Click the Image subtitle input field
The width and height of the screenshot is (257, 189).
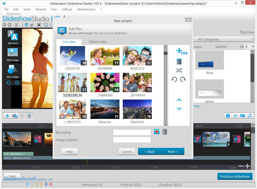pyautogui.click(x=132, y=140)
